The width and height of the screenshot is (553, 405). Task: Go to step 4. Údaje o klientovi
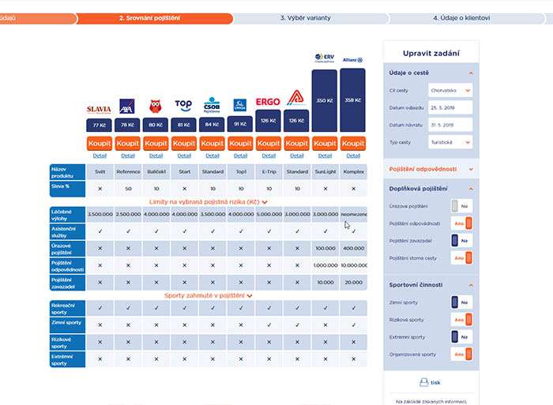pyautogui.click(x=461, y=17)
